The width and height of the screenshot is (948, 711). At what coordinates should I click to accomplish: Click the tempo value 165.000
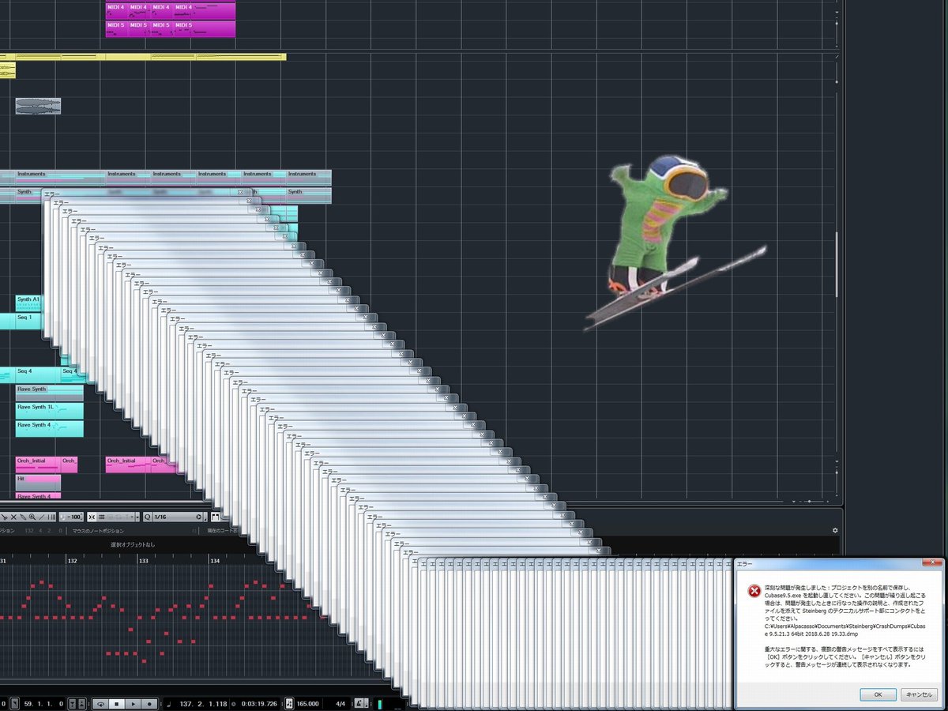pyautogui.click(x=308, y=704)
